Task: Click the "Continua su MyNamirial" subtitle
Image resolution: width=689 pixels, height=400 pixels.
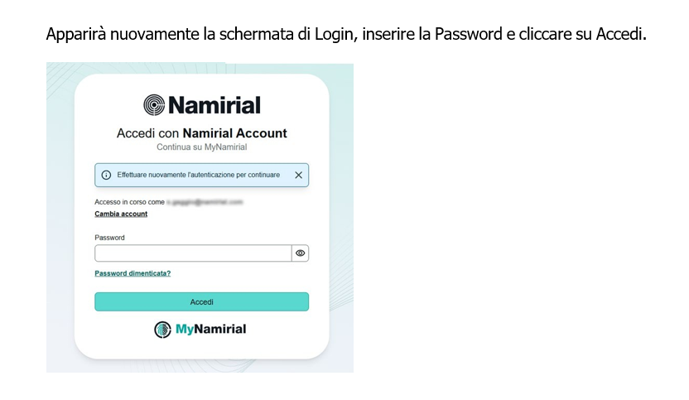Action: point(202,147)
